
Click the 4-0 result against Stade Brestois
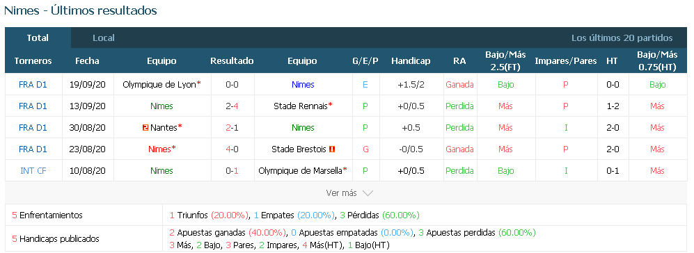(x=232, y=149)
